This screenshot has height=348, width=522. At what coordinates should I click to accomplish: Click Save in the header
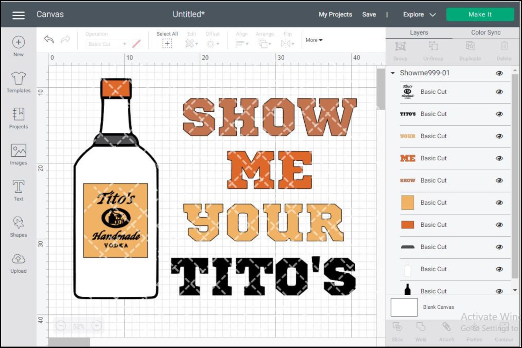pos(369,14)
